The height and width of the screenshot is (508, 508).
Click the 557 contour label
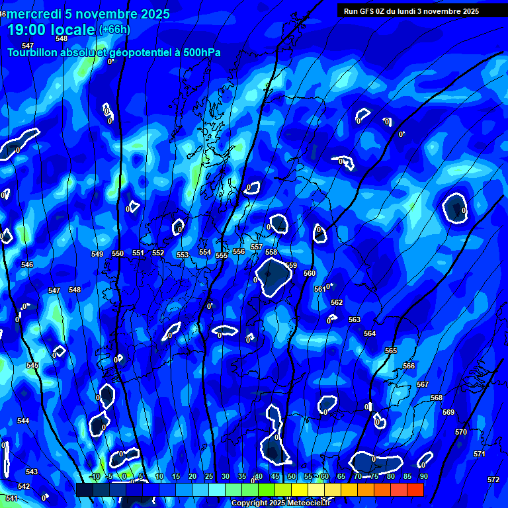click(257, 247)
